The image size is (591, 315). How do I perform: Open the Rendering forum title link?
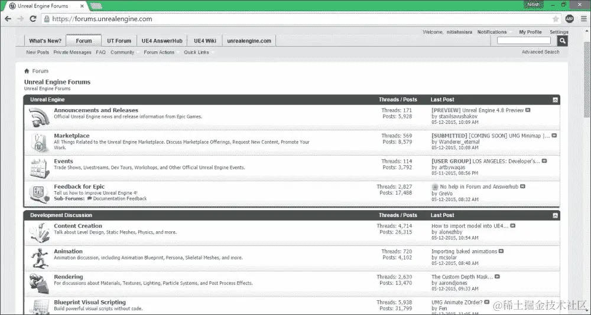click(68, 277)
